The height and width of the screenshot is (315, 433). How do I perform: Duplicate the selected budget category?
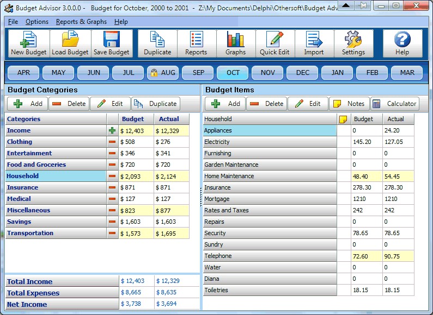(x=156, y=104)
